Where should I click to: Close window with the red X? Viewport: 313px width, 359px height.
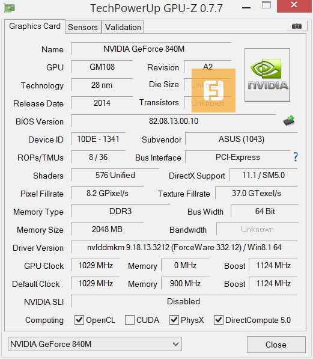coord(294,5)
